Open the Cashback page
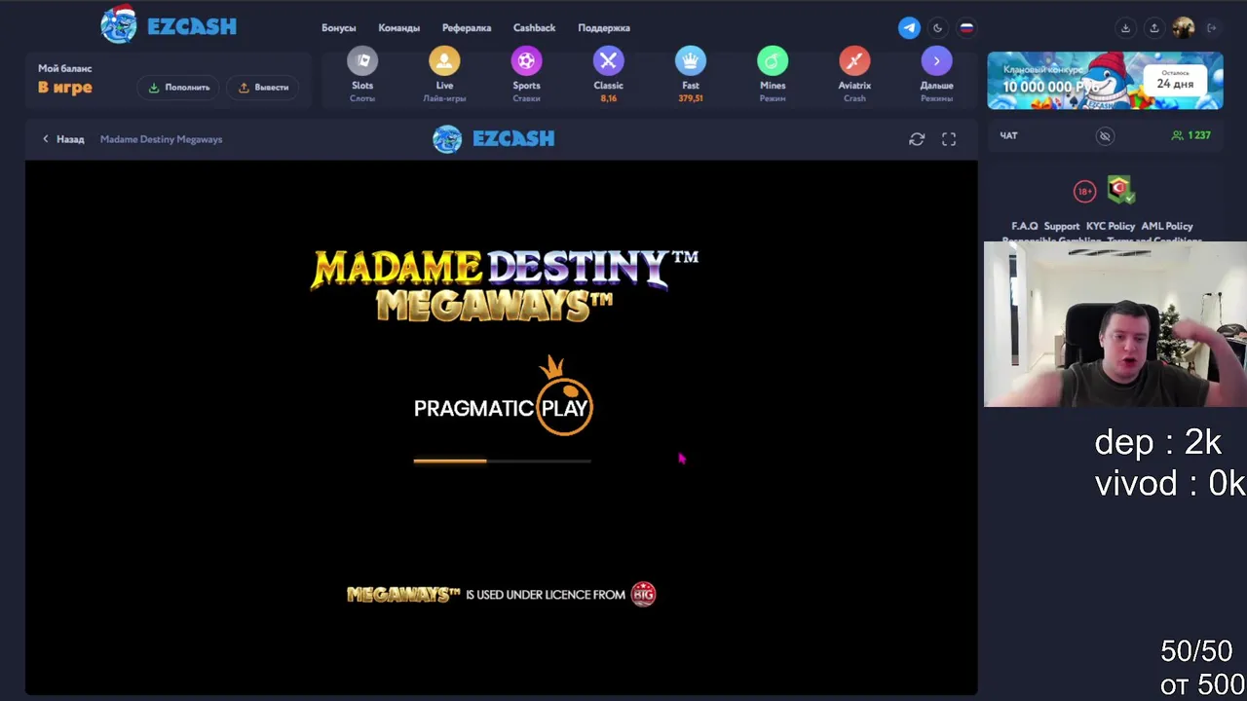 pyautogui.click(x=534, y=28)
